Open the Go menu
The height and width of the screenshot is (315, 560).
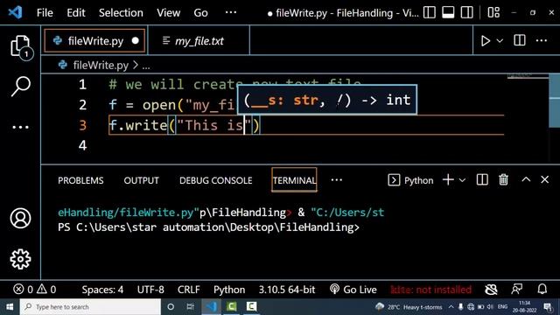200,13
